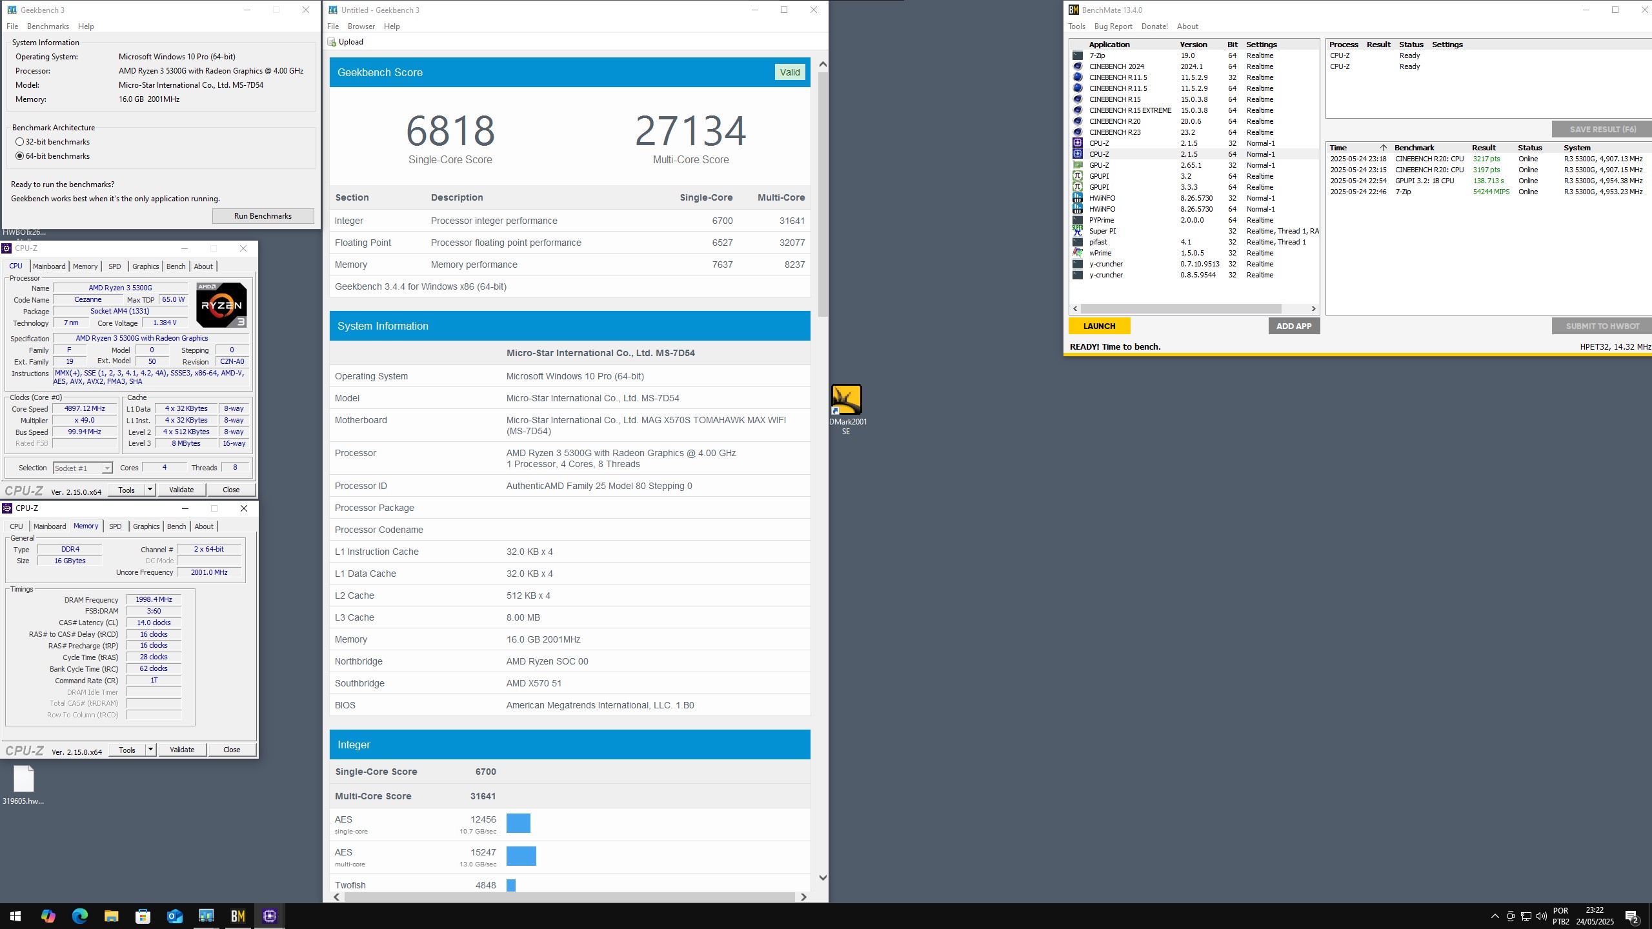
Task: Select GPUPI 3.2: 1B CPU result row
Action: [x=1488, y=181]
